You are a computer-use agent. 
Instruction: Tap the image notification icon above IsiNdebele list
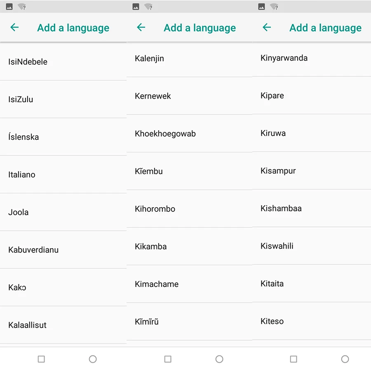click(x=9, y=7)
